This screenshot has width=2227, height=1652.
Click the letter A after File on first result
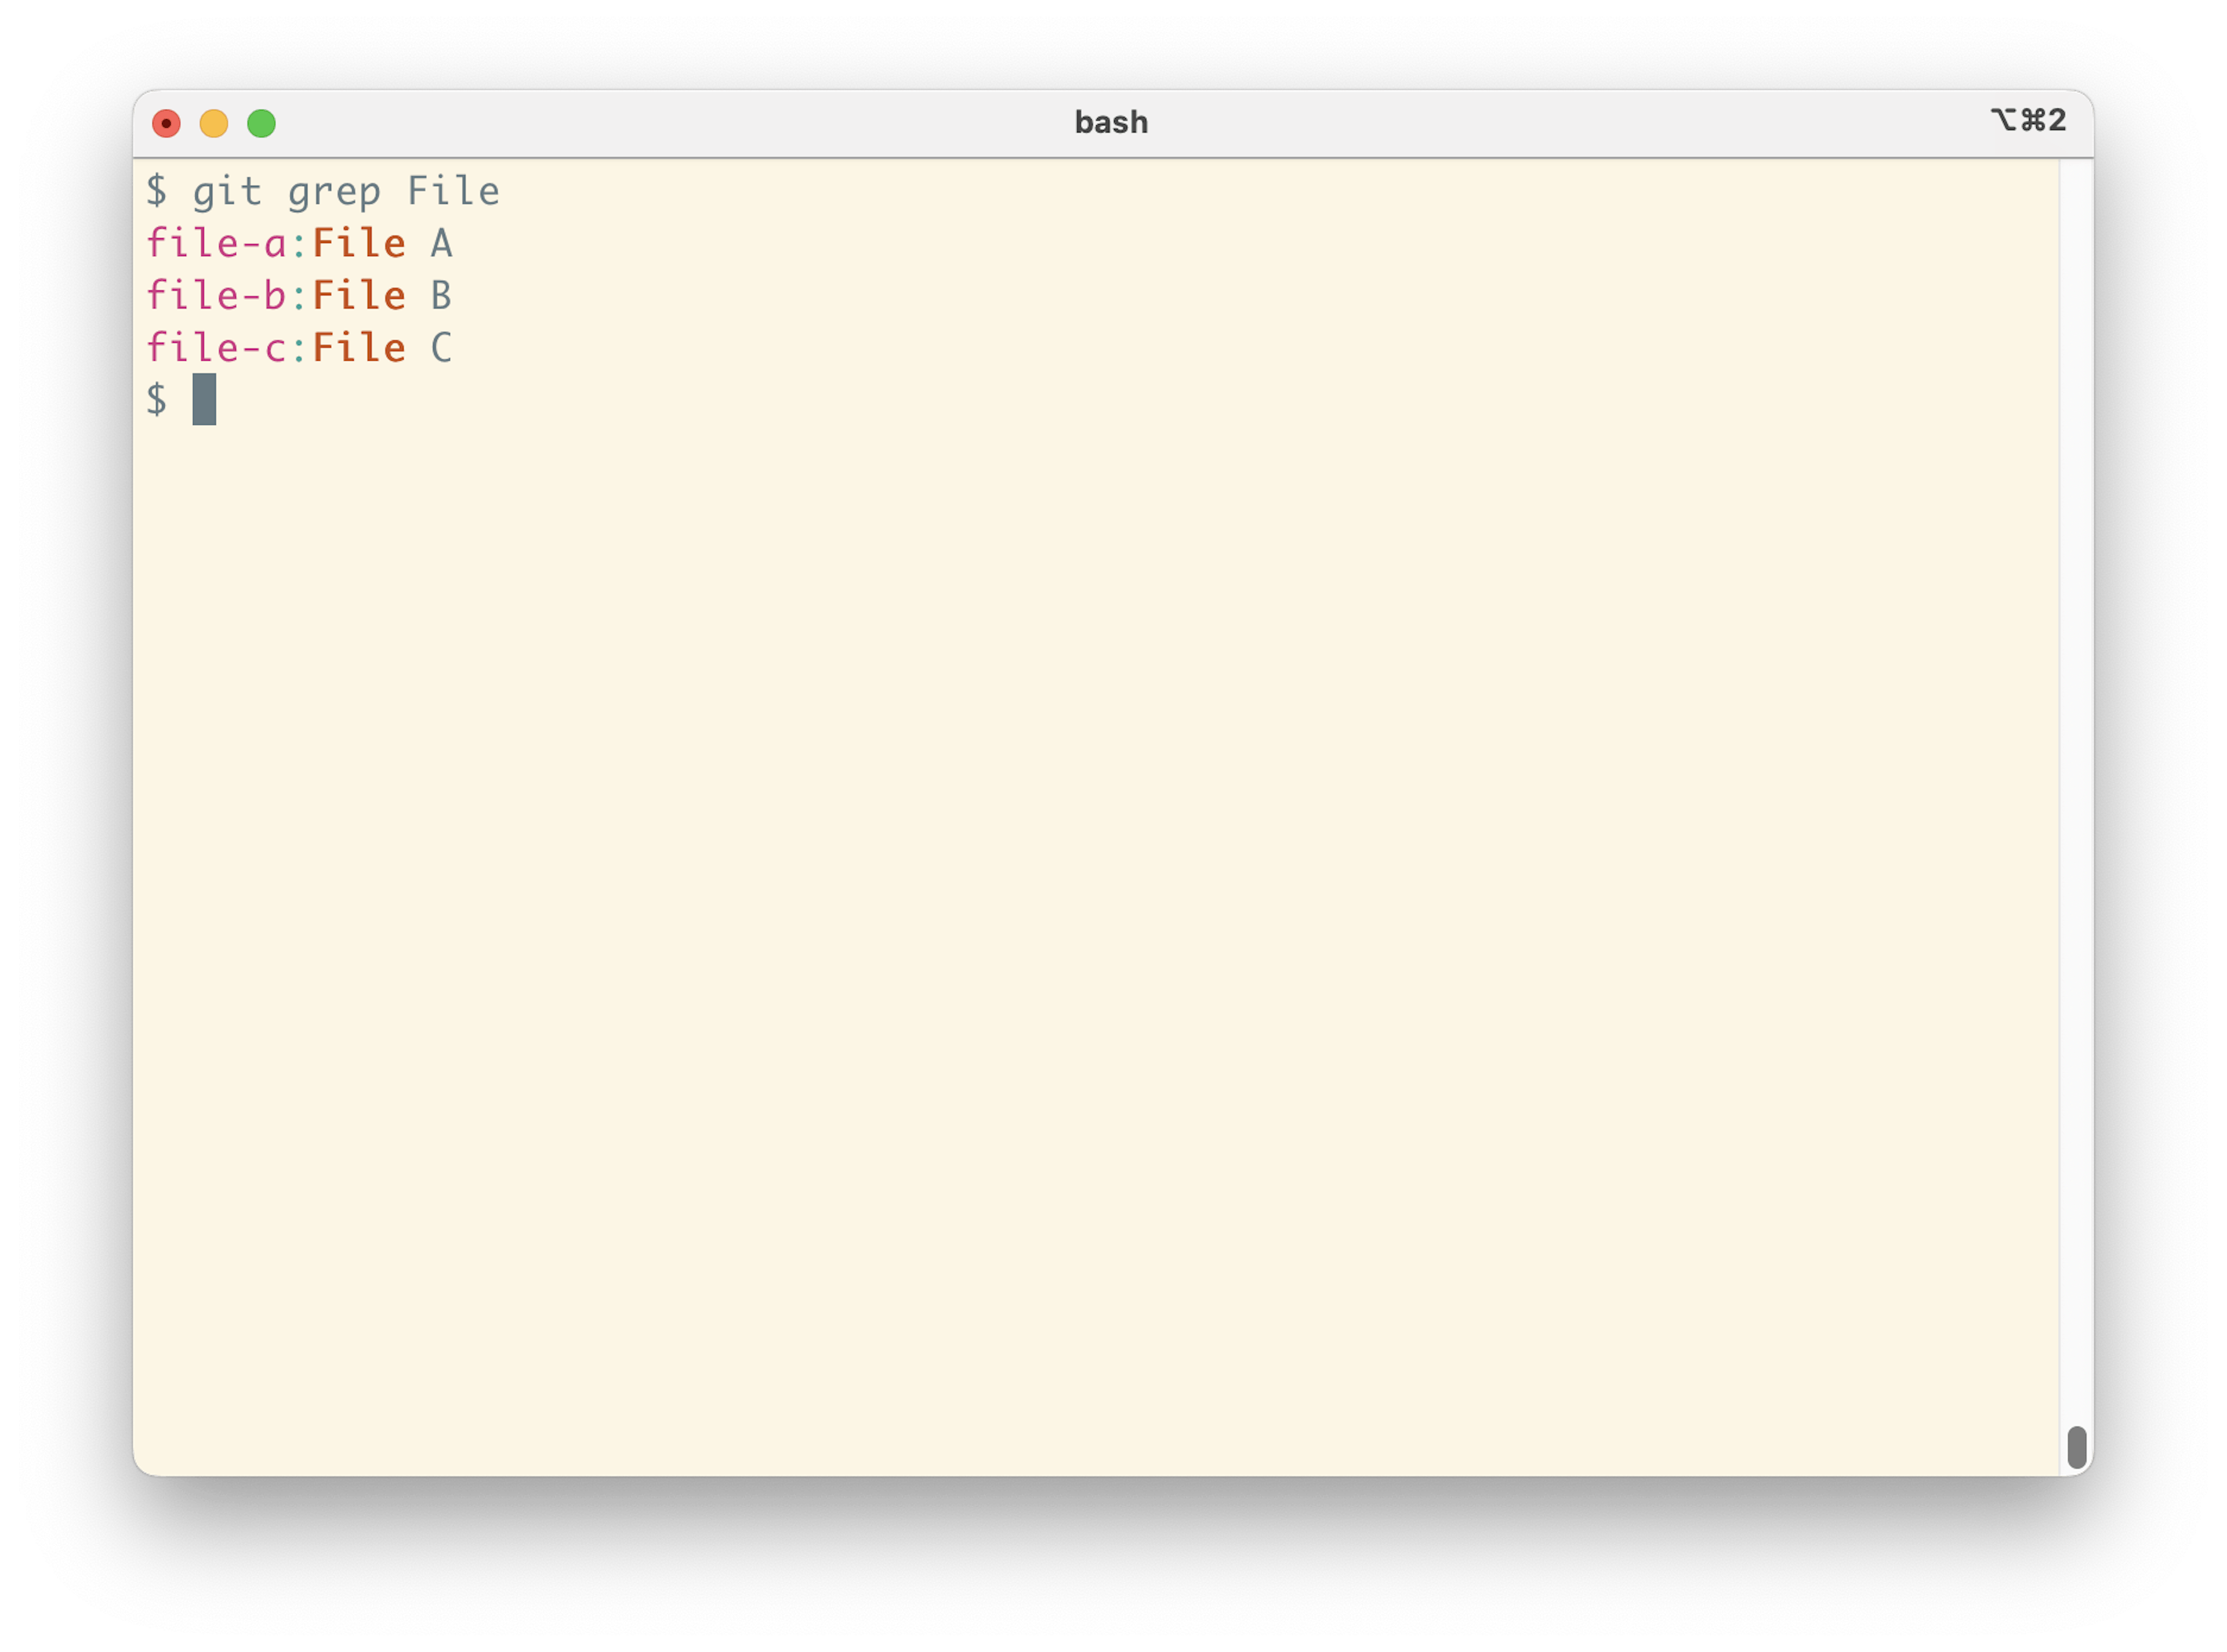444,242
